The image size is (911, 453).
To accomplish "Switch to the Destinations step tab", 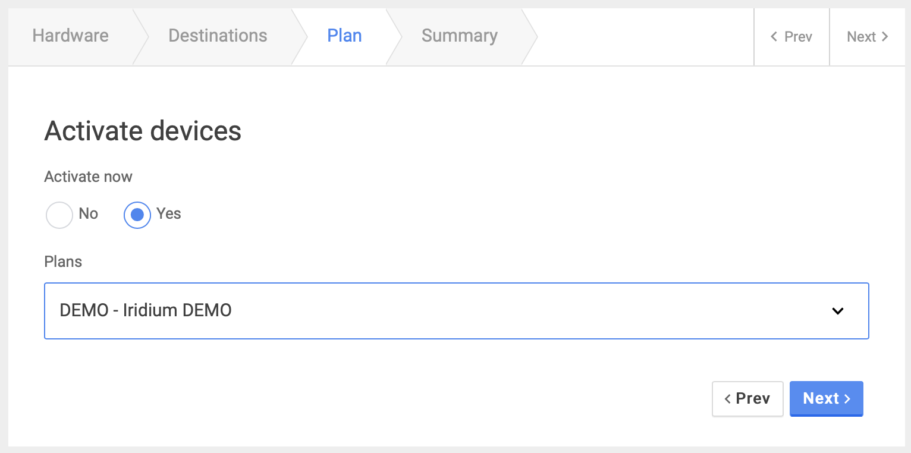I will [218, 36].
